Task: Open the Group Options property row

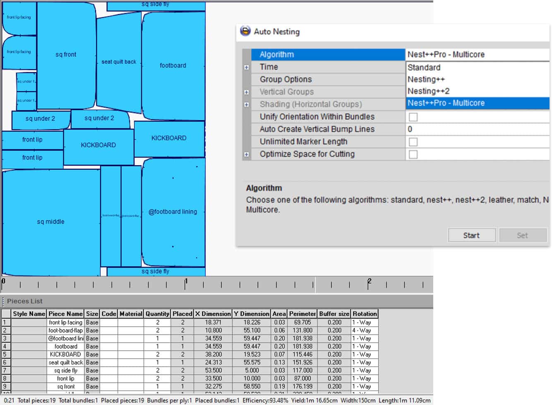Action: tap(286, 79)
